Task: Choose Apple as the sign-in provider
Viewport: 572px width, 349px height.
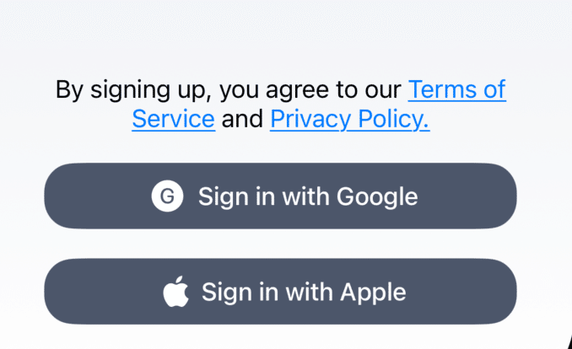Action: (x=280, y=292)
